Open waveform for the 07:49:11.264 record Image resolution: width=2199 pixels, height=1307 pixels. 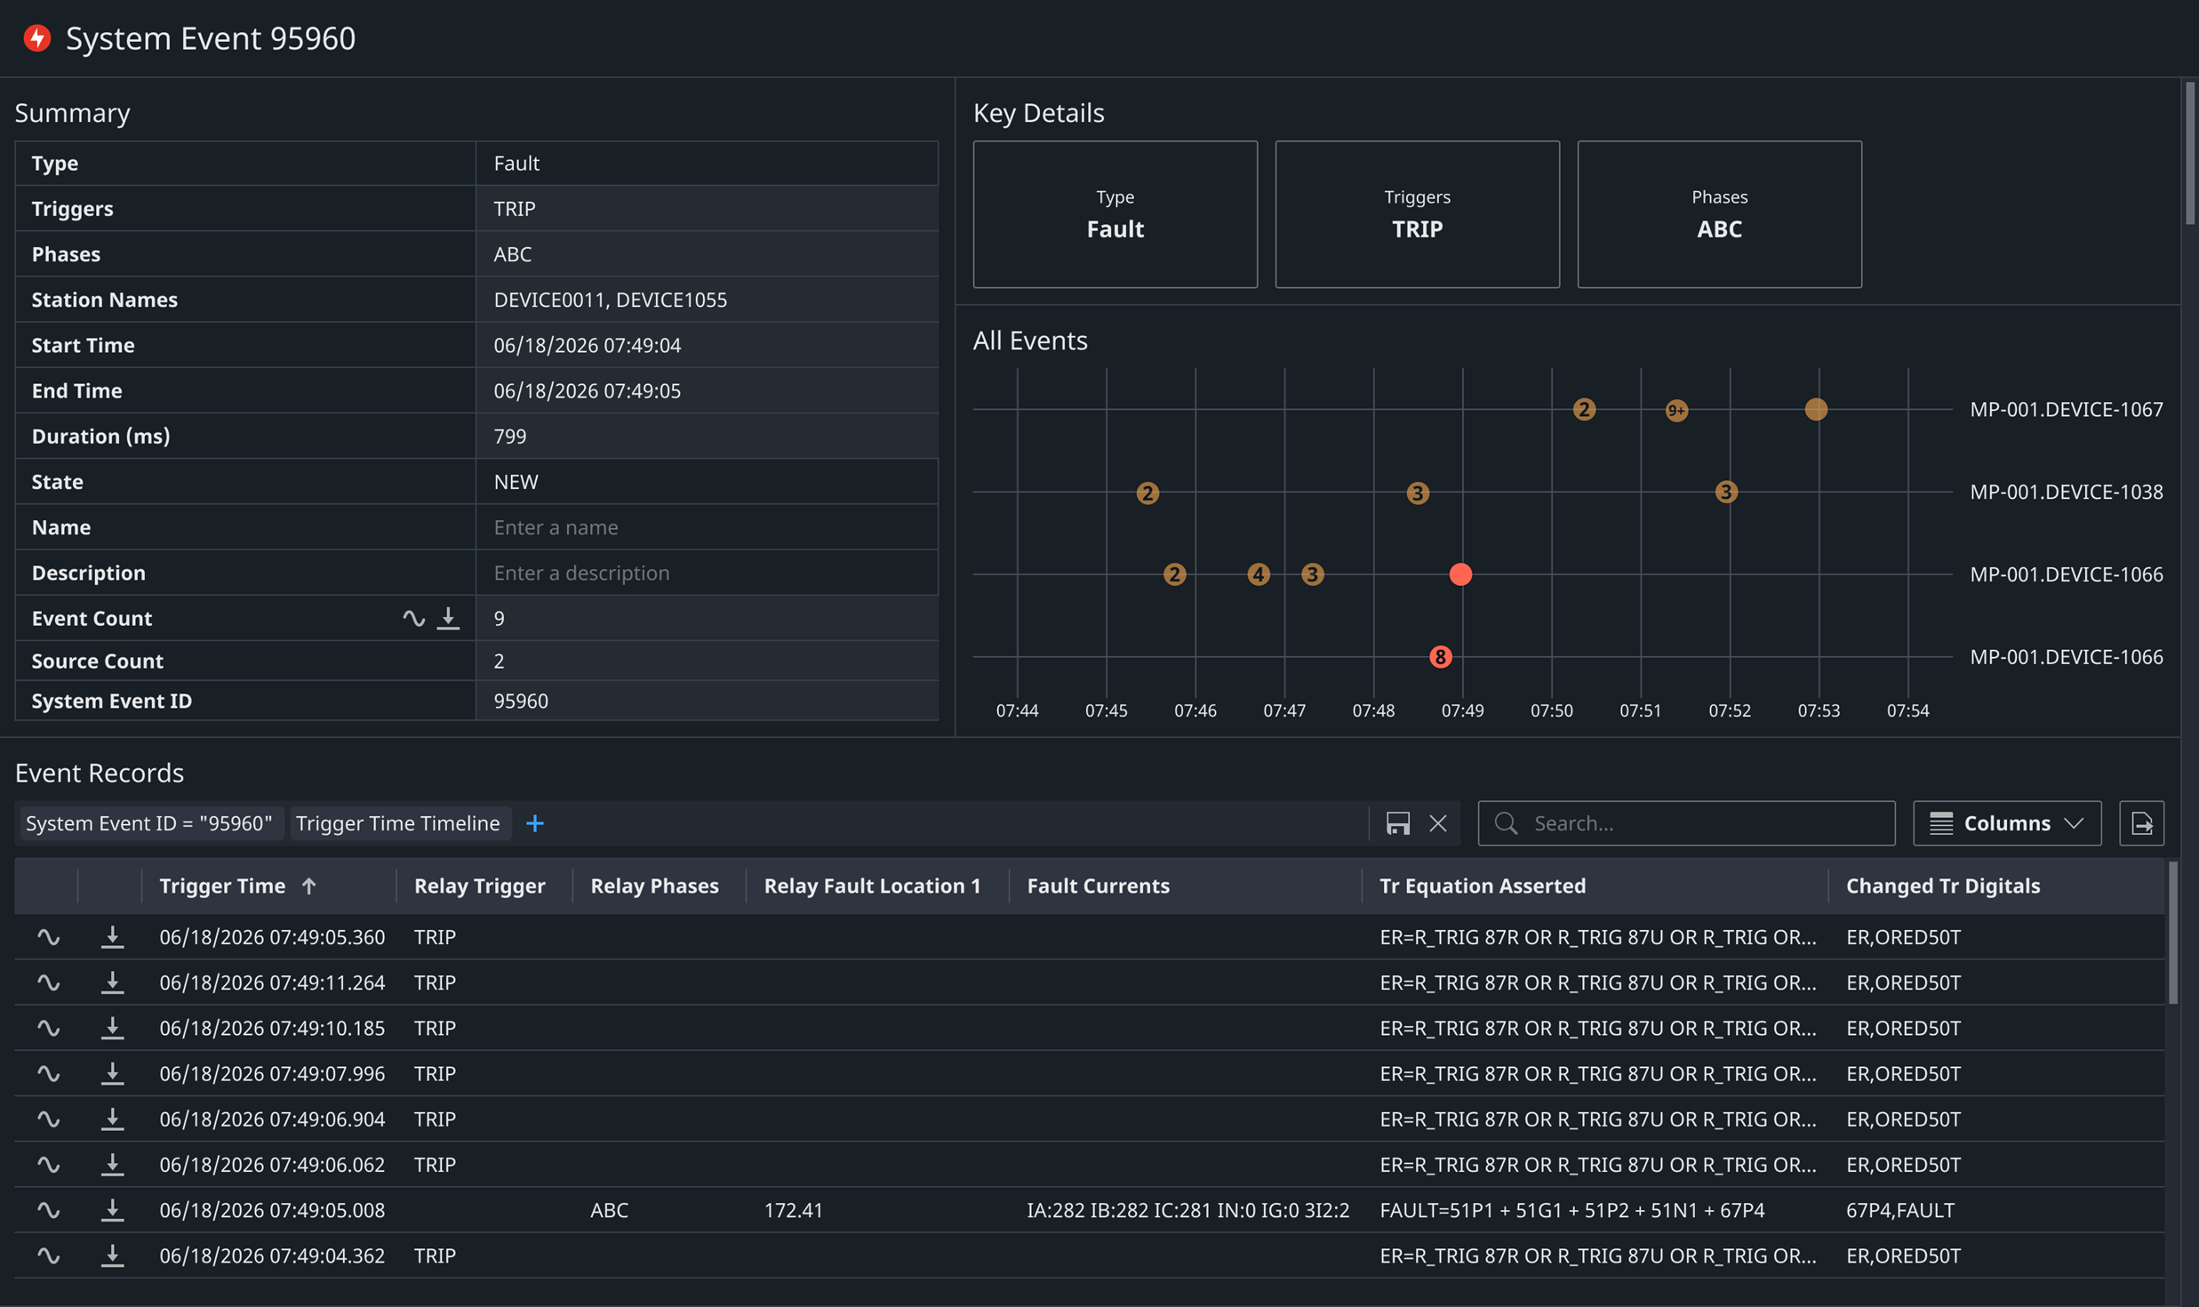click(x=48, y=982)
